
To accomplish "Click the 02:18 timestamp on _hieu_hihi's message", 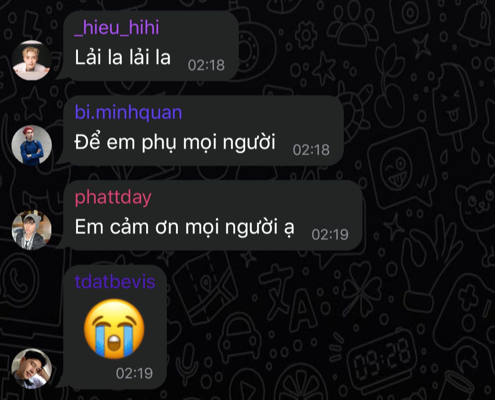I will pos(206,65).
